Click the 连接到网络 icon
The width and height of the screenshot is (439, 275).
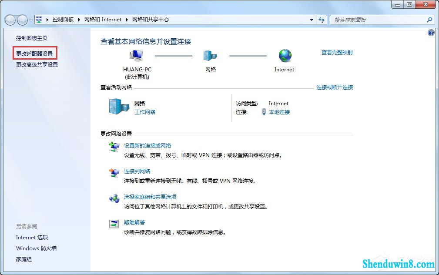(x=114, y=172)
